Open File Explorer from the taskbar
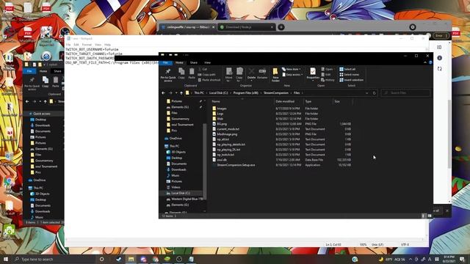Image resolution: width=470 pixels, height=264 pixels. pos(131,259)
